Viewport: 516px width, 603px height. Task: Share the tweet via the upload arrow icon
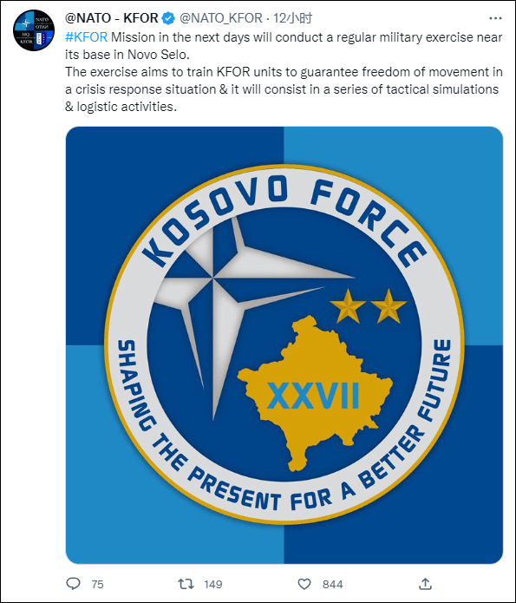(x=425, y=583)
